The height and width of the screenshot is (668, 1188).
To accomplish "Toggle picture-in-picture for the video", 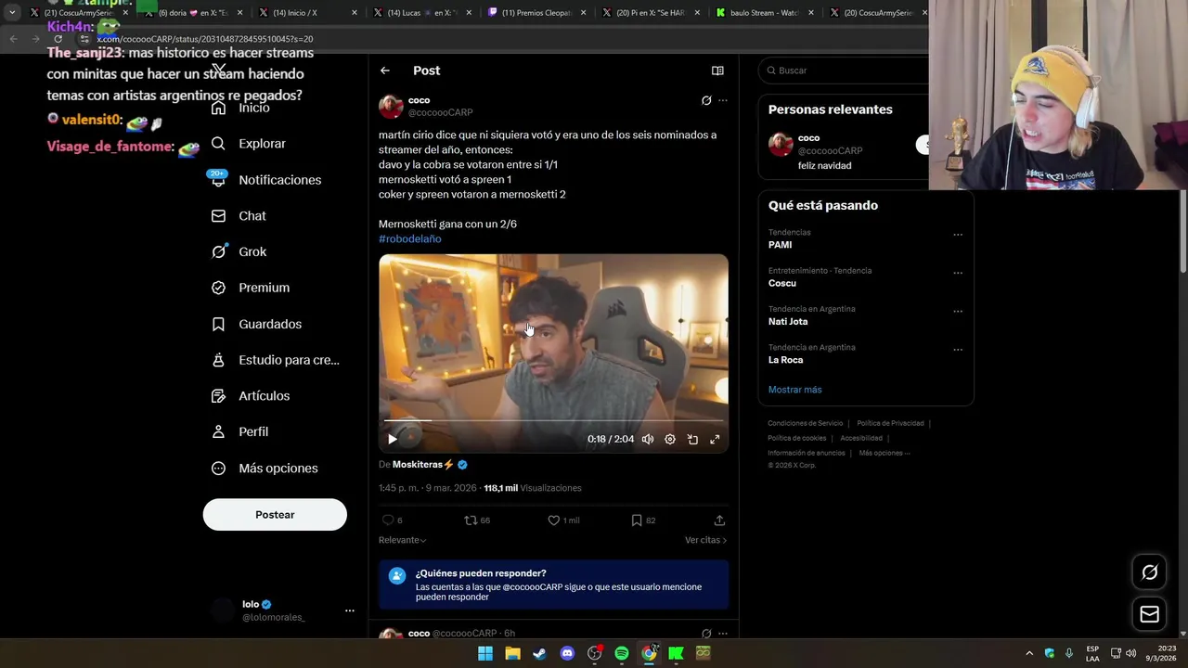I will click(692, 439).
